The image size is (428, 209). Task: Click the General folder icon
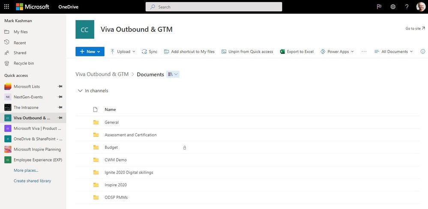(x=96, y=123)
